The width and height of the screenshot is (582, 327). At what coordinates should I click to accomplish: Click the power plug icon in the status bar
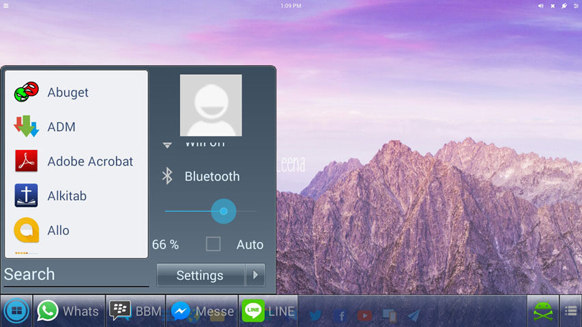coord(564,6)
